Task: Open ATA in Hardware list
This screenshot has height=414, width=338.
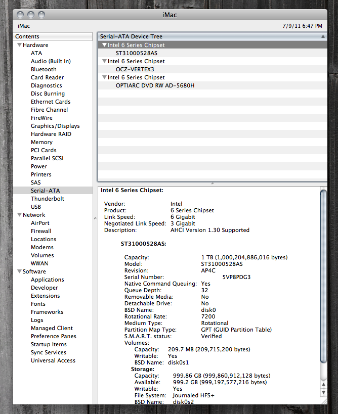Action: [x=36, y=53]
